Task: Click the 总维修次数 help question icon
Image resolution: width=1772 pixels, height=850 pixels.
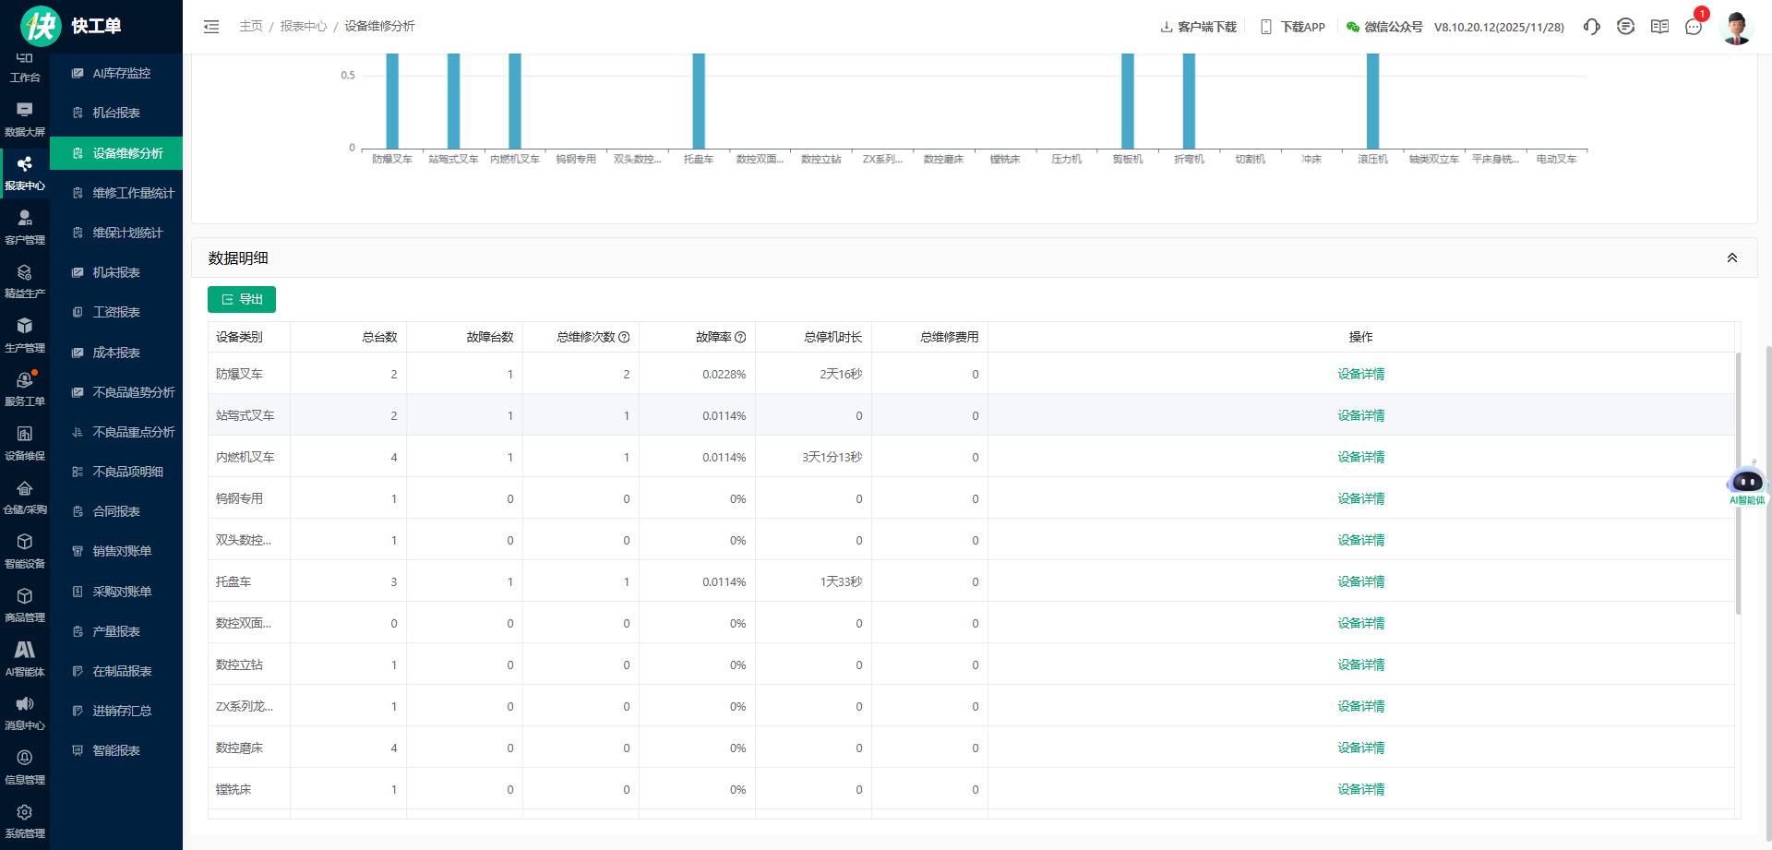Action: click(x=624, y=338)
